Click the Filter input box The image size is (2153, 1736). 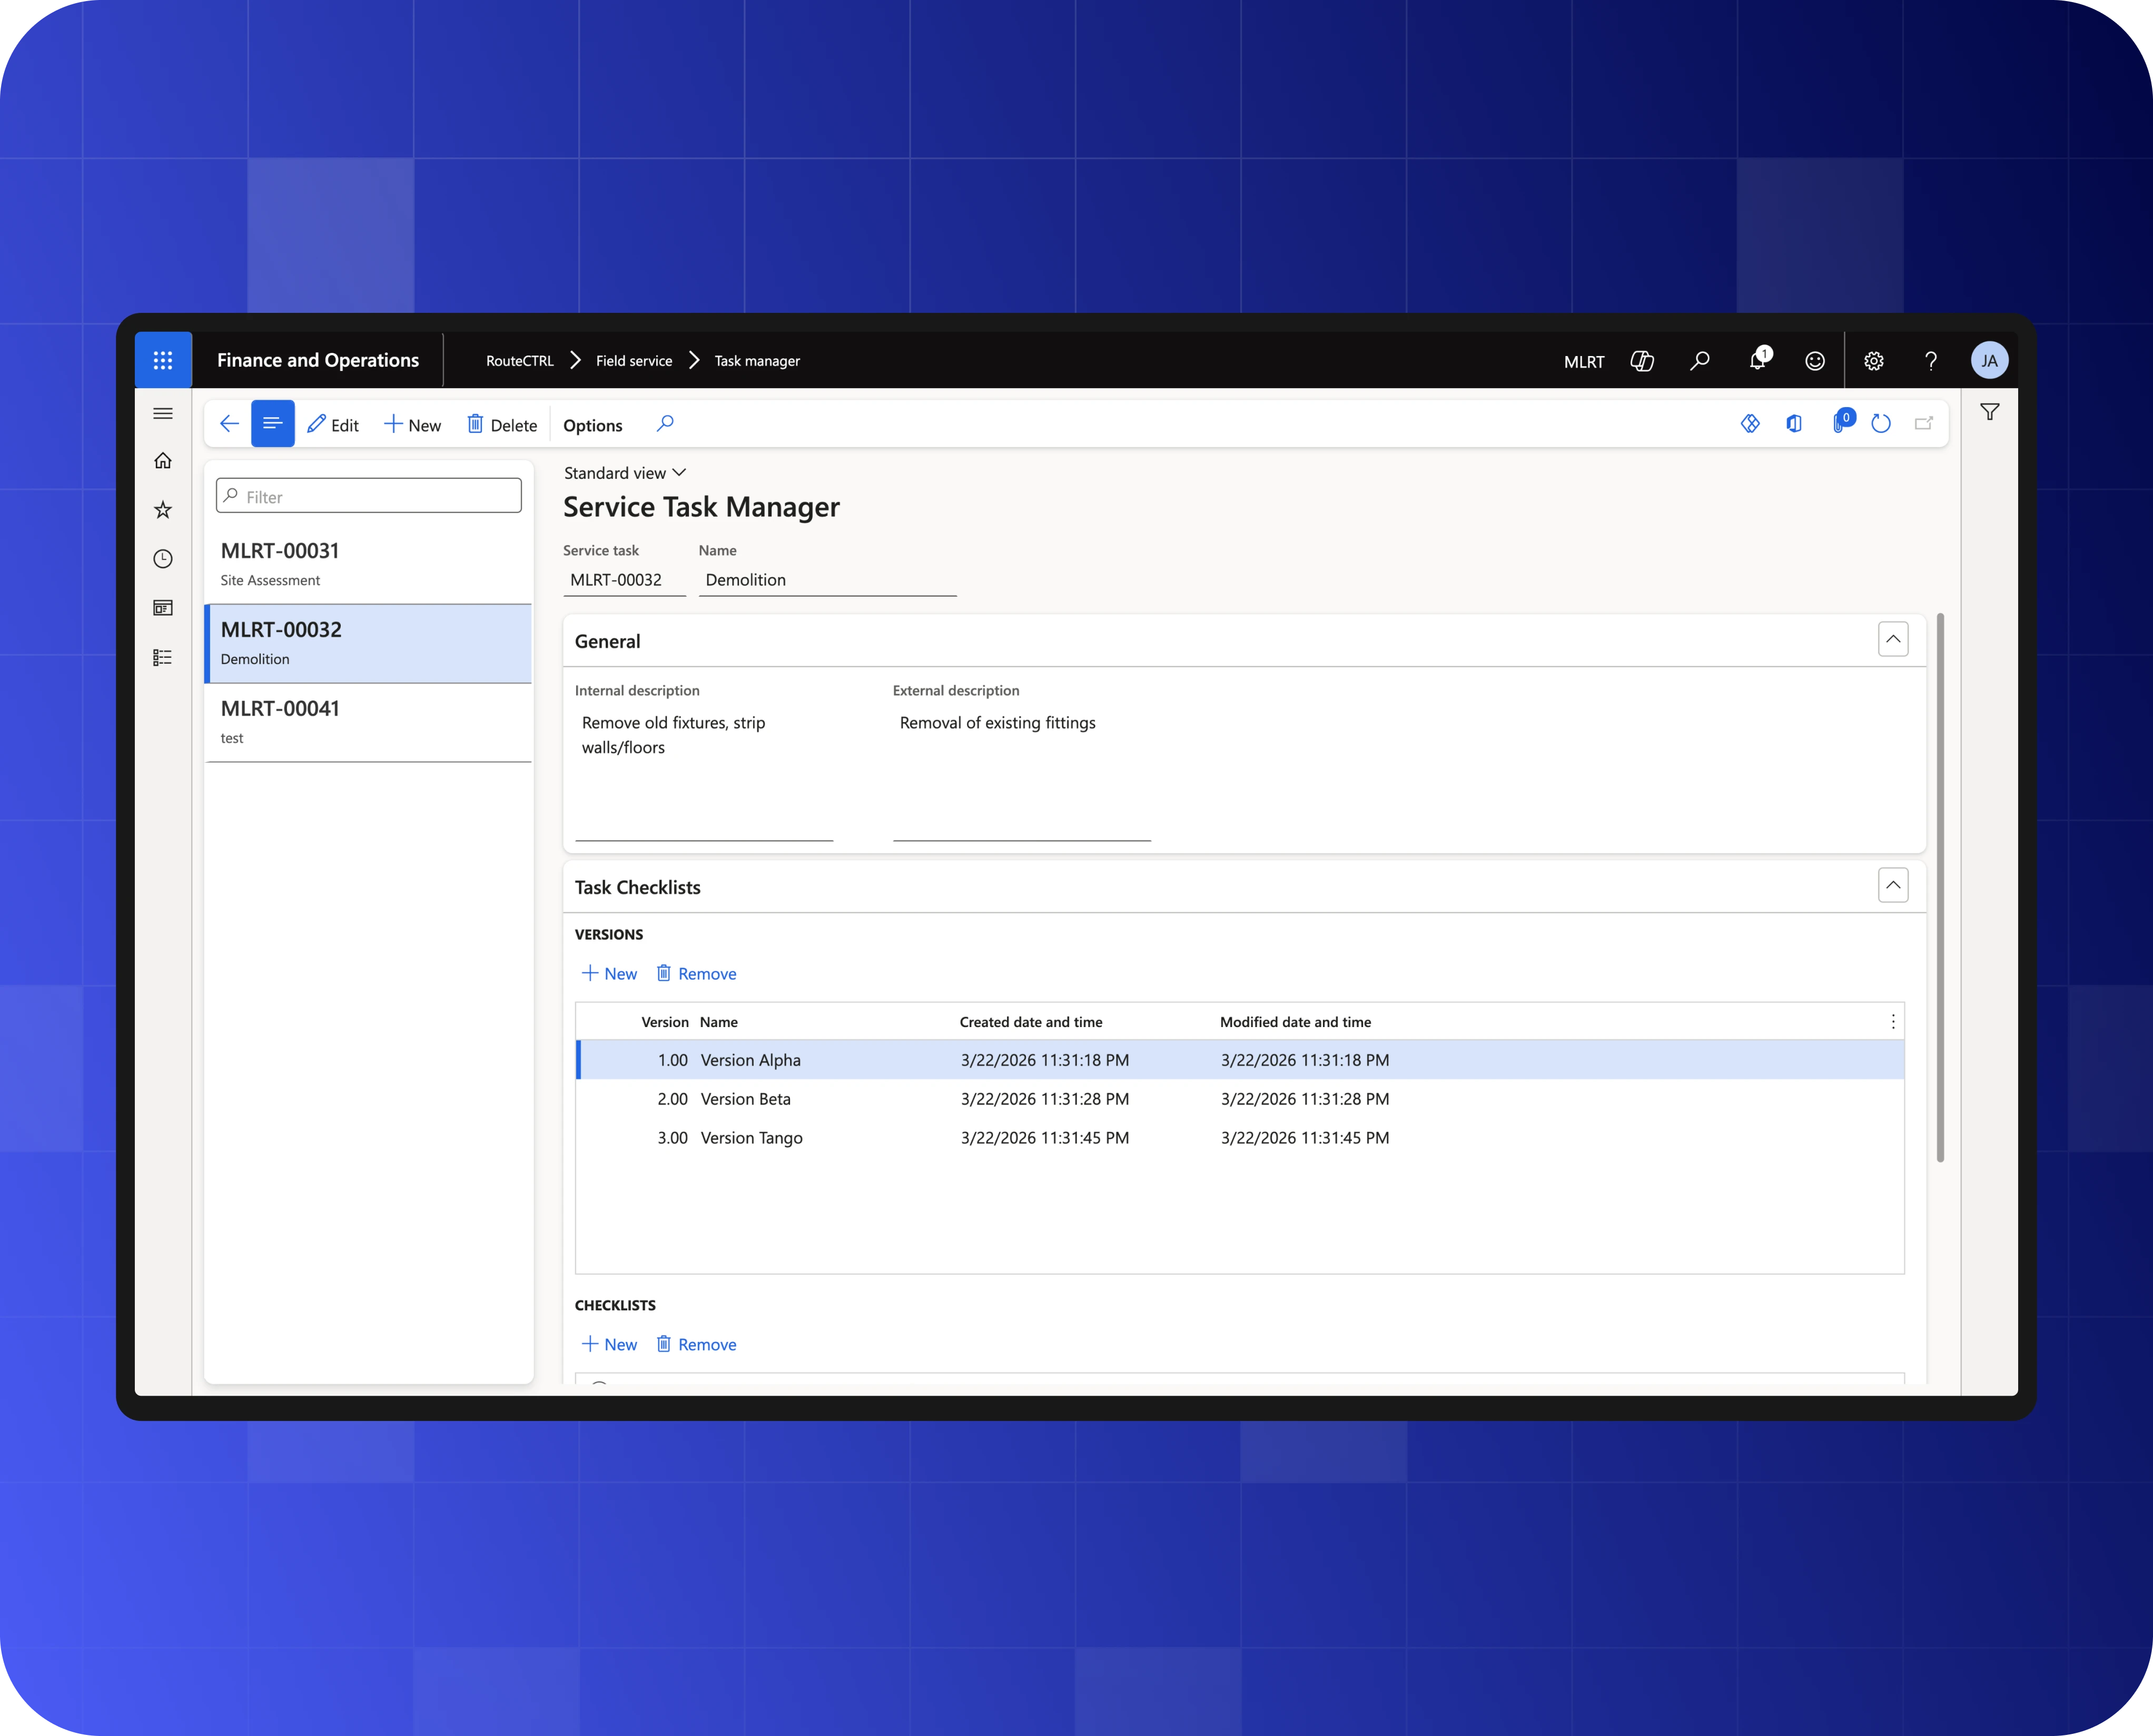tap(369, 496)
